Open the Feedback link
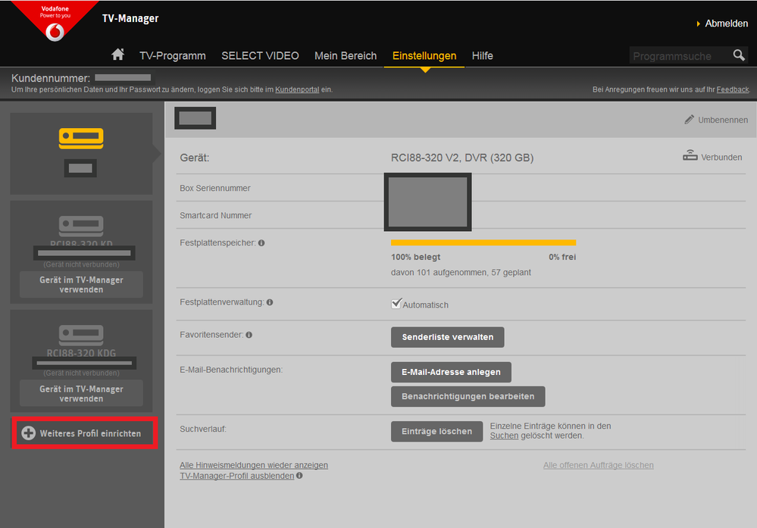 733,89
